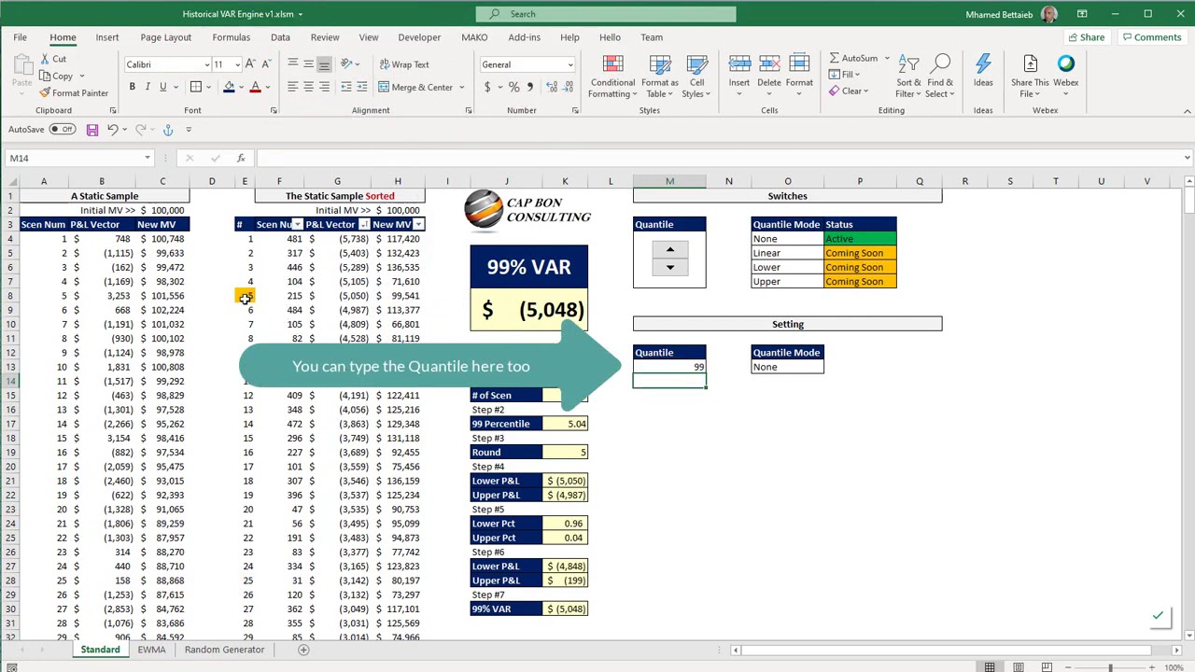
Task: Open Sort & Filter tool
Action: coord(908,77)
